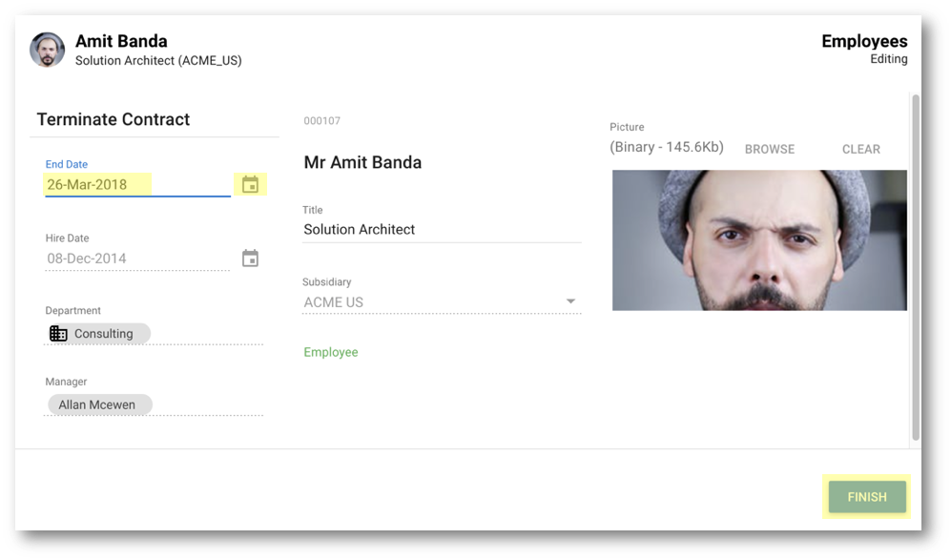Open the End Date calendar picker
Screen dimensions: 951x560
(251, 184)
